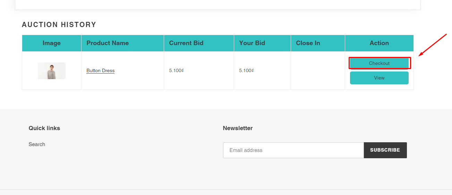
Task: Click the Checkout button for Button Dress
Action: pos(379,63)
